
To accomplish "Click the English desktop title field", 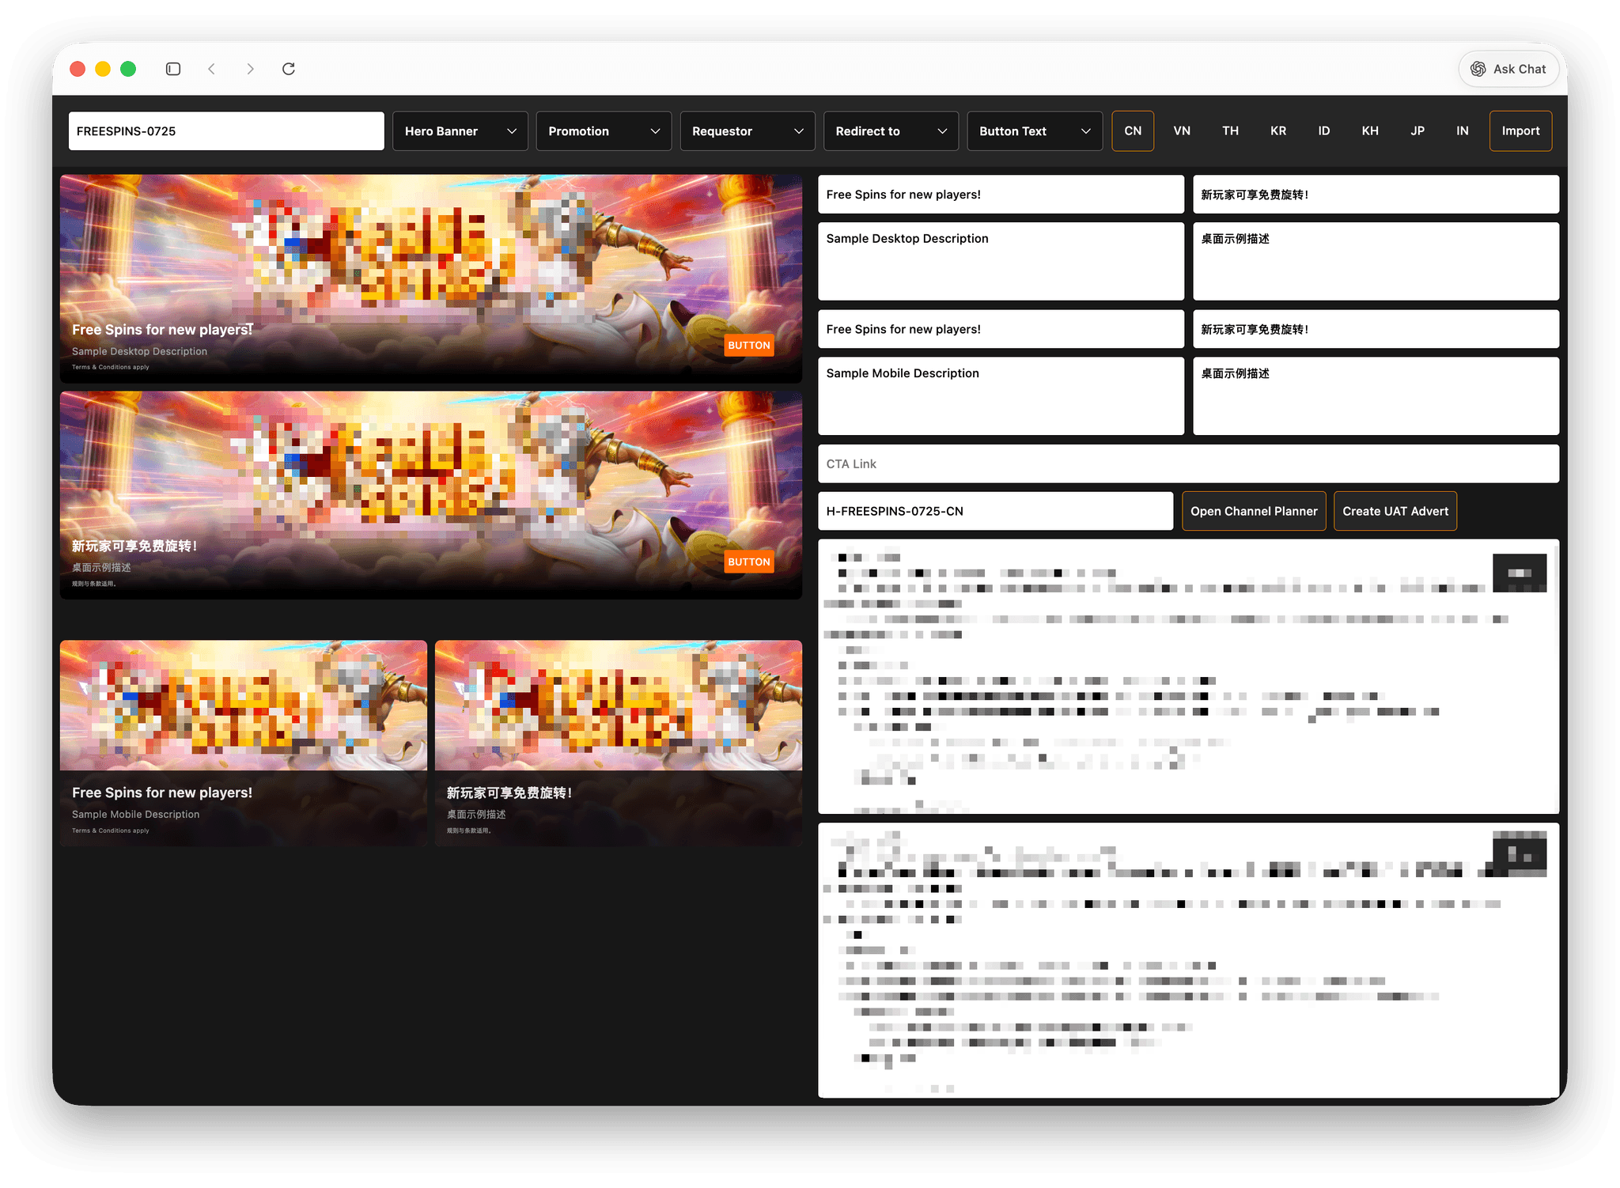I will [1001, 195].
